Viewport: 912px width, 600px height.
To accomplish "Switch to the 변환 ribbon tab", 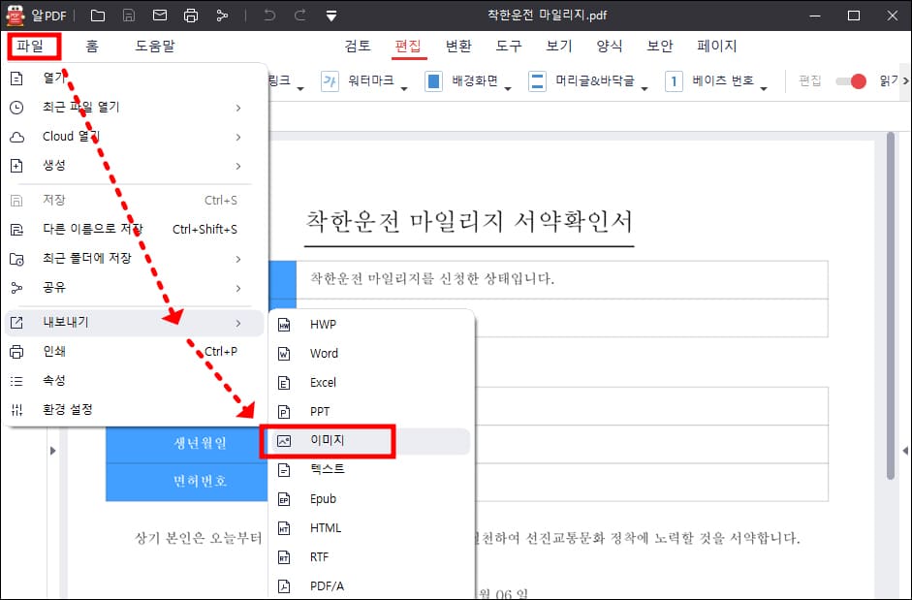I will [458, 45].
